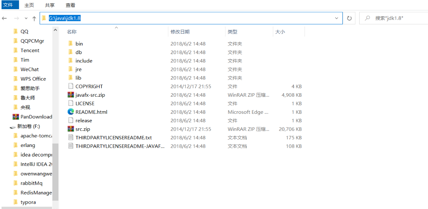Image resolution: width=428 pixels, height=209 pixels.
Task: Click the search box for jdk1.8
Action: click(394, 18)
